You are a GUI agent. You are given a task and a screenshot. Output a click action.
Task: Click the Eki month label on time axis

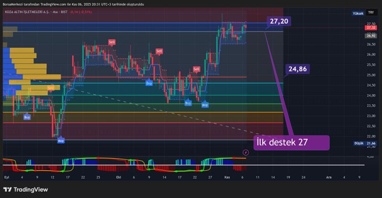coord(119,177)
